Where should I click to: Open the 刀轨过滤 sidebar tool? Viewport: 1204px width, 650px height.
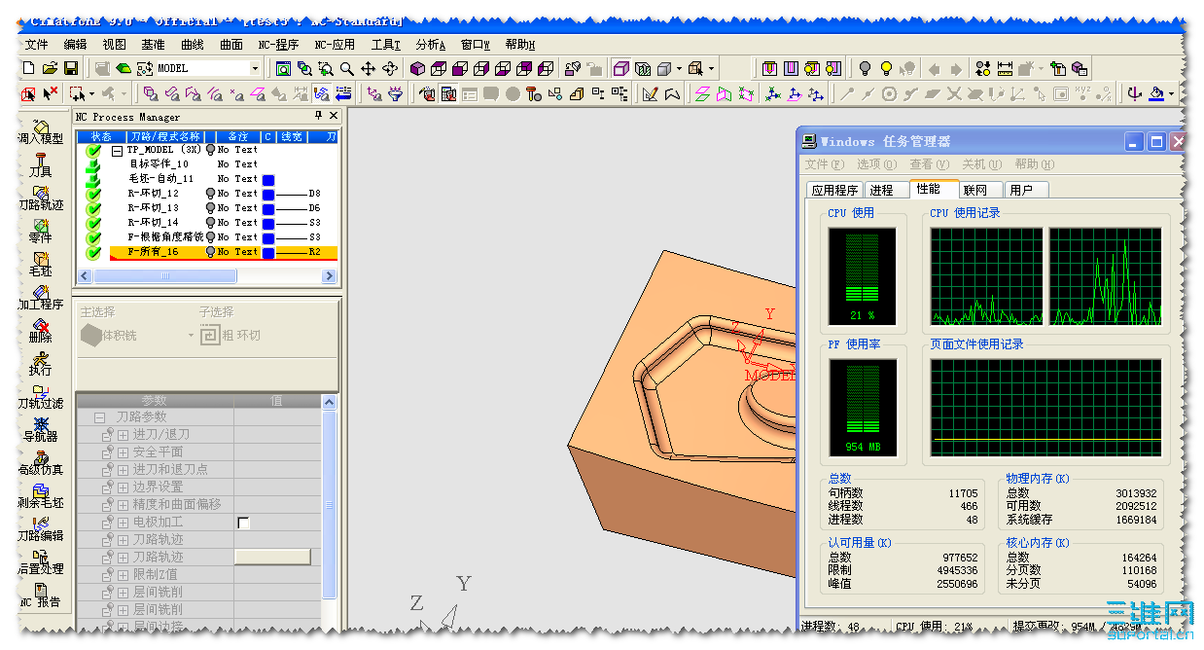point(41,397)
